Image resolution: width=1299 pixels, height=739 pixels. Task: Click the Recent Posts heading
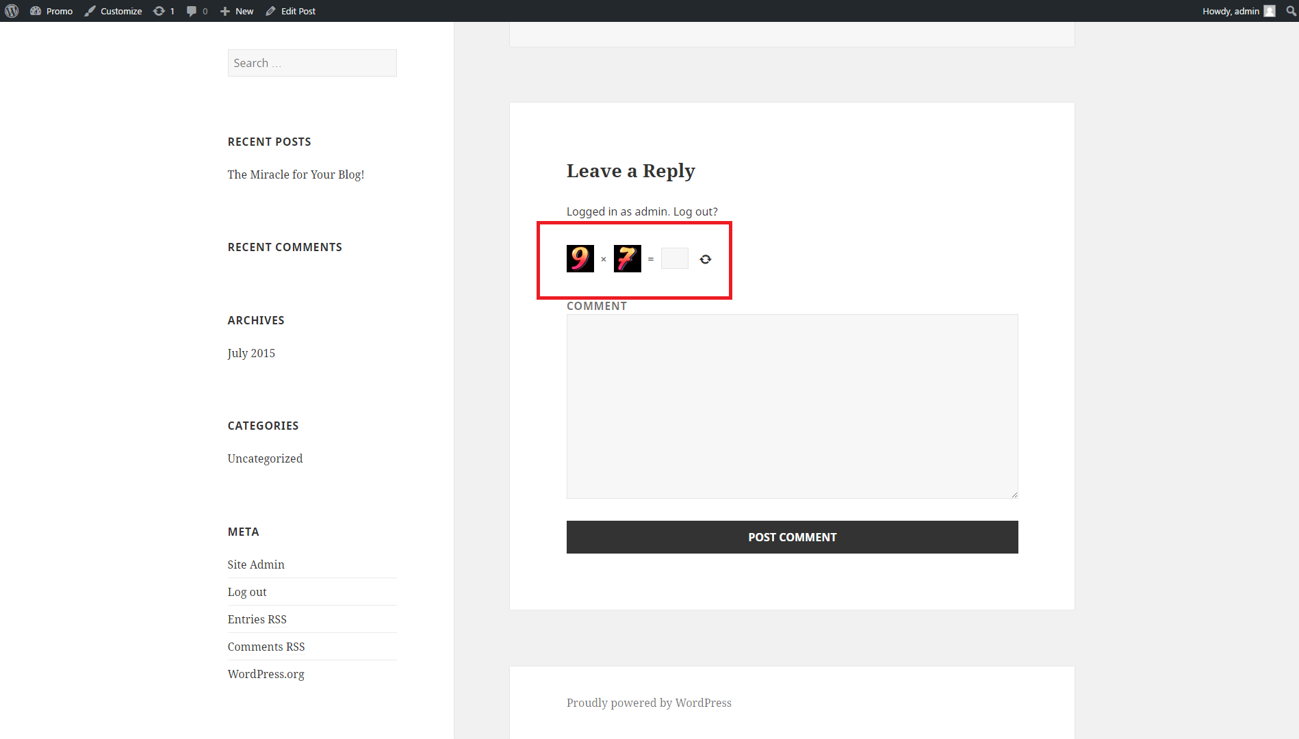point(270,142)
